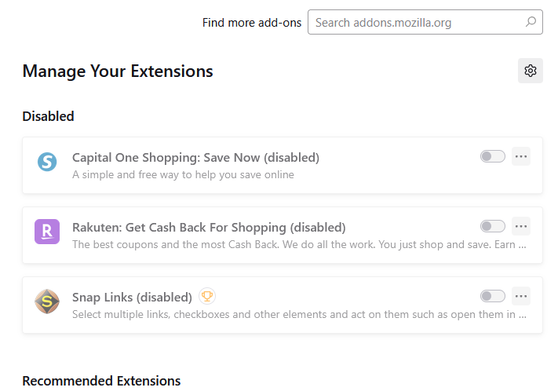Open more options for Capital One Shopping

click(521, 156)
